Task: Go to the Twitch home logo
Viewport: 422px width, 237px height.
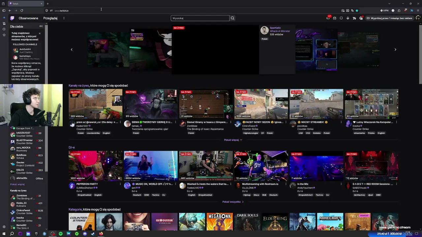Action: pos(12,18)
